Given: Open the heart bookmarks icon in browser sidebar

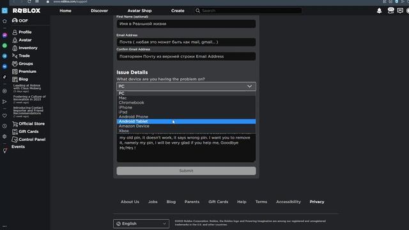Looking at the screenshot, I should pyautogui.click(x=4, y=116).
